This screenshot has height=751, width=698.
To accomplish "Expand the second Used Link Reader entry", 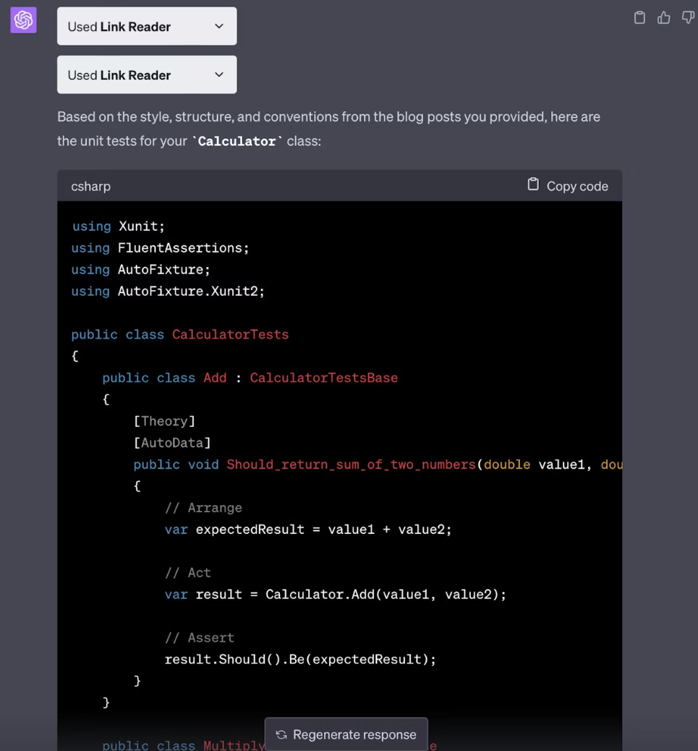I will pyautogui.click(x=147, y=75).
